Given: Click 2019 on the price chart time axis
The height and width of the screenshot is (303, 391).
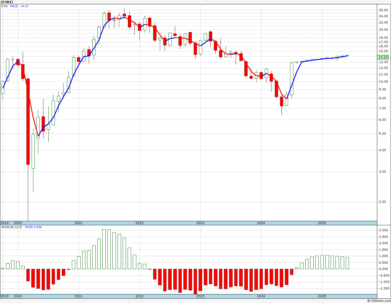Looking at the screenshot, I should tap(4, 223).
